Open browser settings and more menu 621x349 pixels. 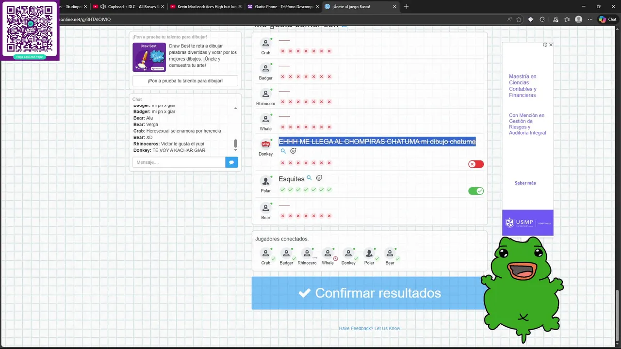pos(590,19)
